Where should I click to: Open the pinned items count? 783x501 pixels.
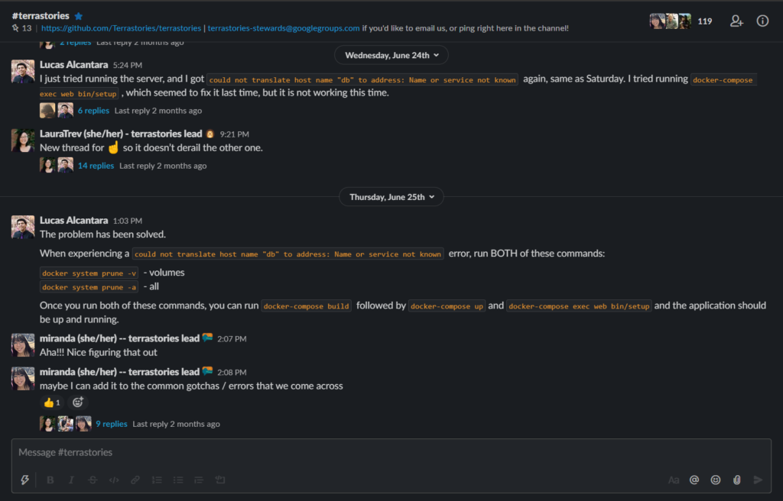coord(22,28)
